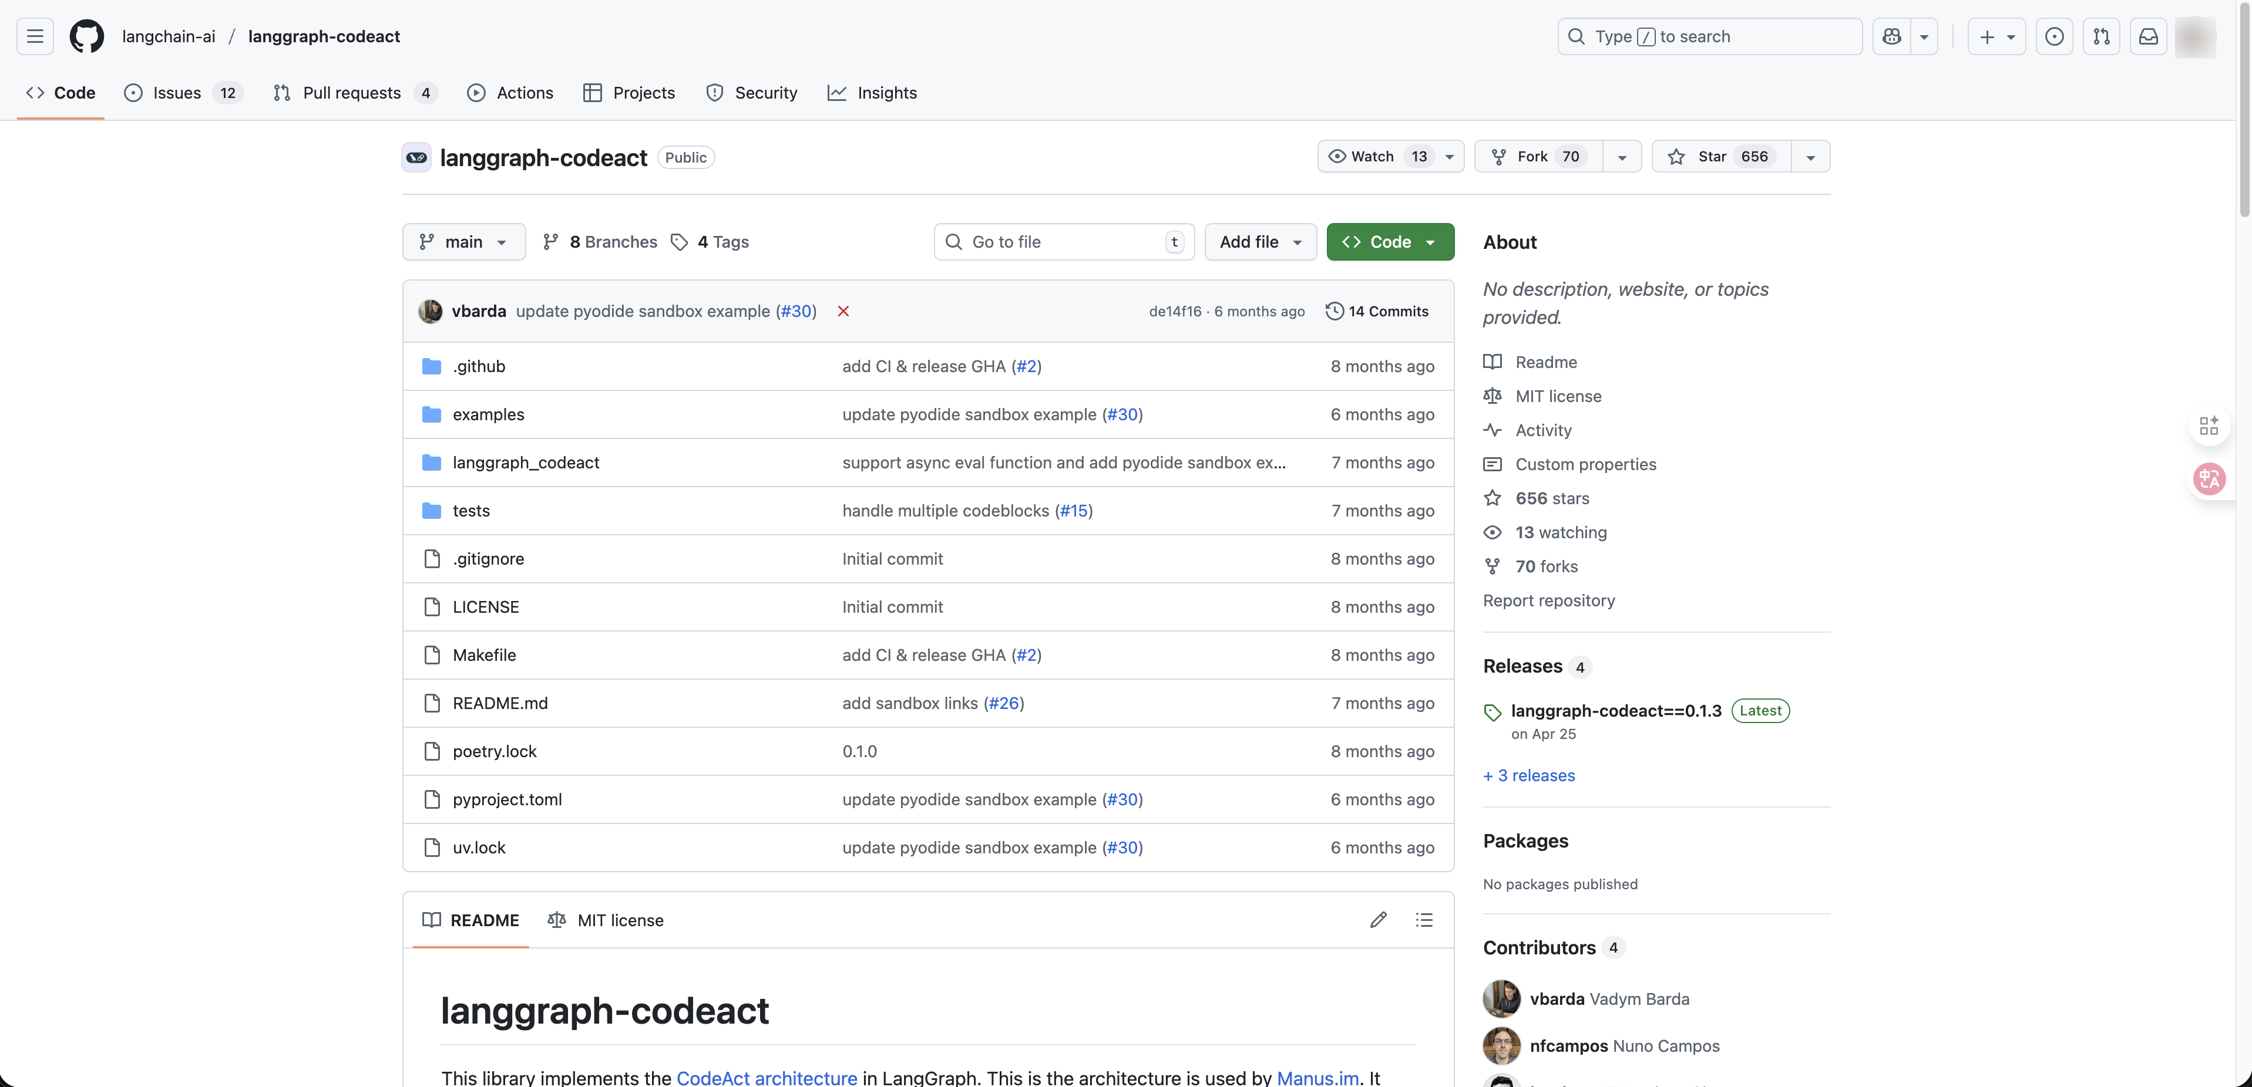
Task: Click the Fork button
Action: tap(1539, 156)
